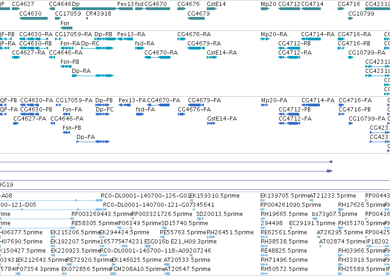Screen dimensions: 390x276
Task: Click the CG4716-PB protein label
Action: click(x=355, y=110)
